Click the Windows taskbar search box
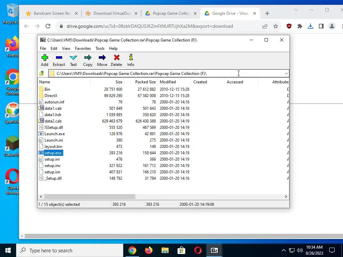The image size is (343, 257). click(x=70, y=250)
